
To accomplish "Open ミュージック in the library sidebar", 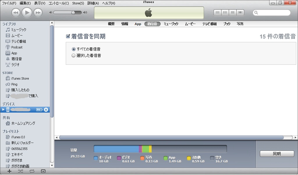I will pos(19,30).
